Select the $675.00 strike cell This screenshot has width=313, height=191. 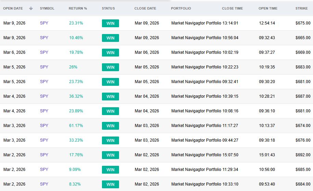click(x=303, y=23)
